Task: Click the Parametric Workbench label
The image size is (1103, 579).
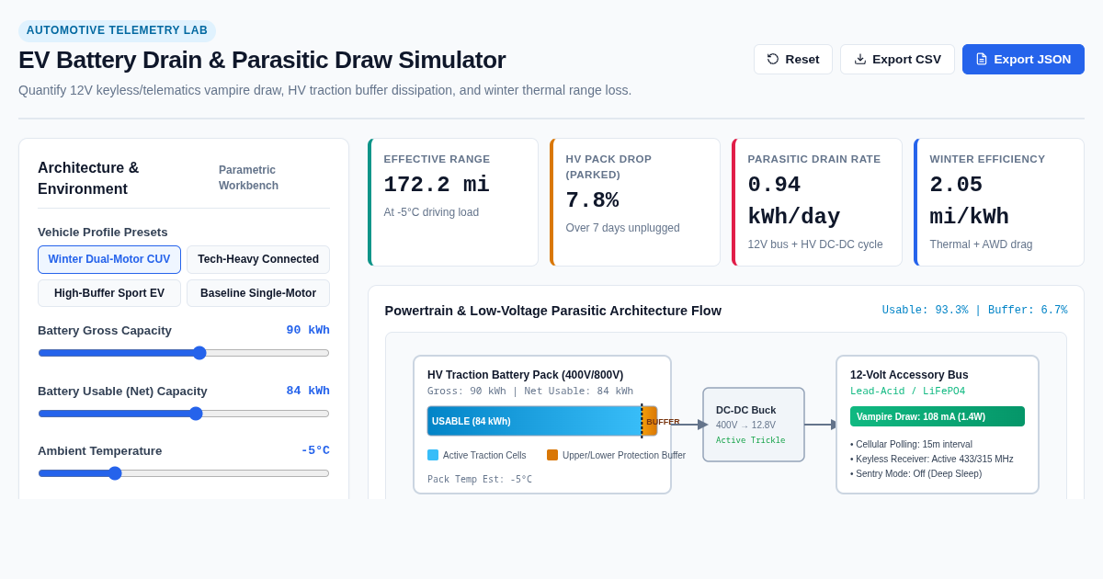Action: (248, 177)
